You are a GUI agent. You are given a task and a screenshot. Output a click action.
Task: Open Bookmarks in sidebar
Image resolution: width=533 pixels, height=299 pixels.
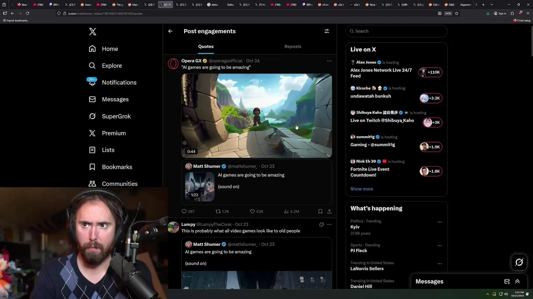[x=110, y=167]
